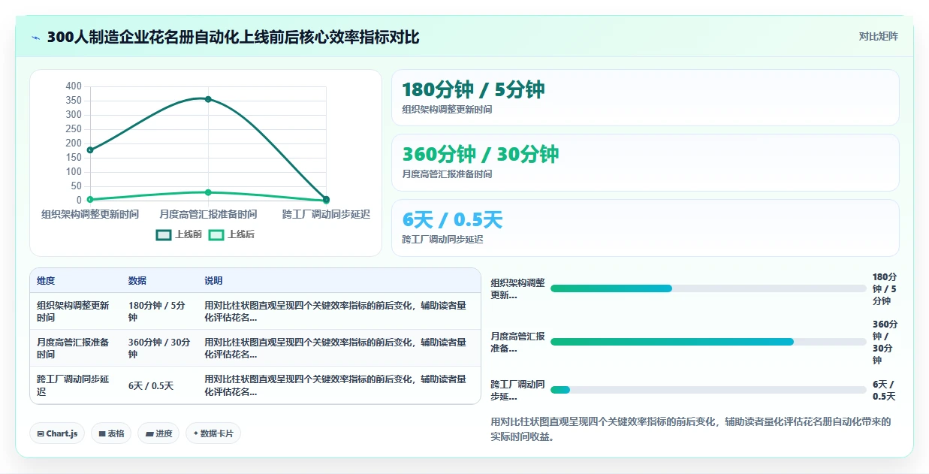Click the x-axis label 月度高管汇报准备时间

click(x=208, y=215)
